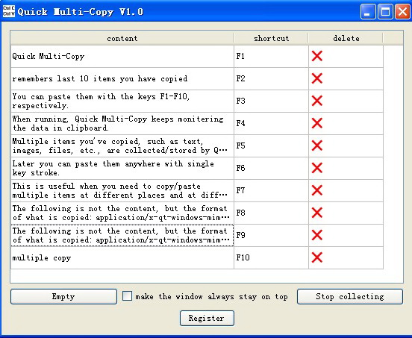Image resolution: width=412 pixels, height=338 pixels.
Task: Select the 'You can paste them with the keys' row
Action: point(122,101)
